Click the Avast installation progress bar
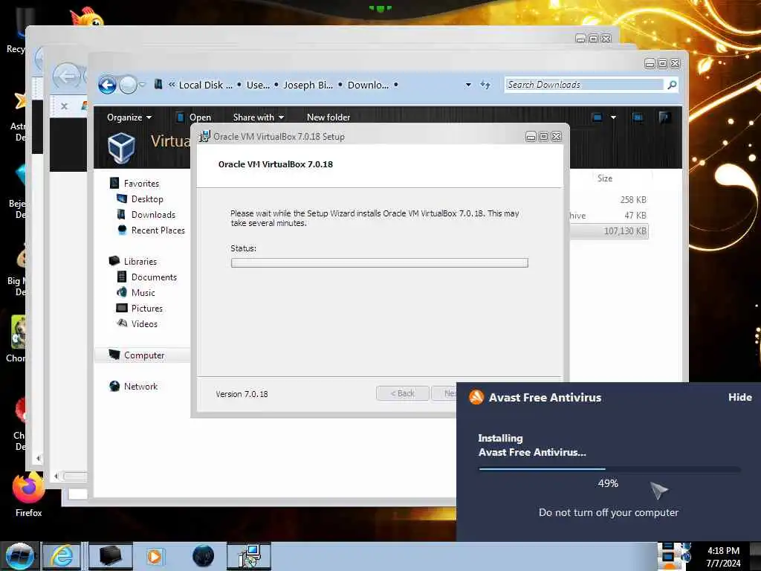 609,469
